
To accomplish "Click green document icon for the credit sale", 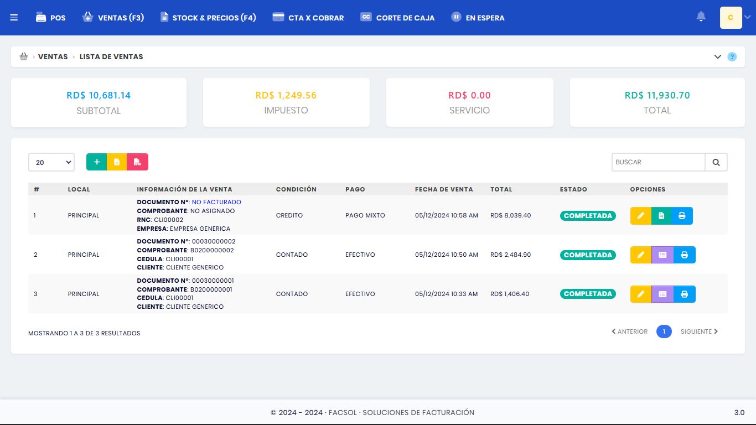I will click(661, 216).
